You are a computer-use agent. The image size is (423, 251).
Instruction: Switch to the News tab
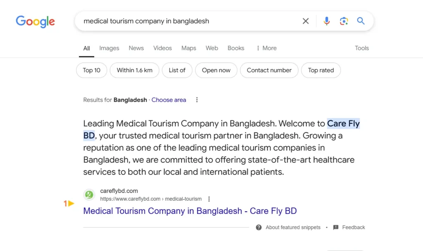(x=136, y=48)
